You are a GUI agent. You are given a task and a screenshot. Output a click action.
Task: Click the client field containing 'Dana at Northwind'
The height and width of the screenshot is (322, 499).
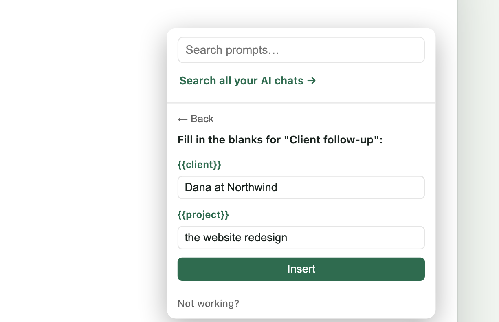coord(301,187)
